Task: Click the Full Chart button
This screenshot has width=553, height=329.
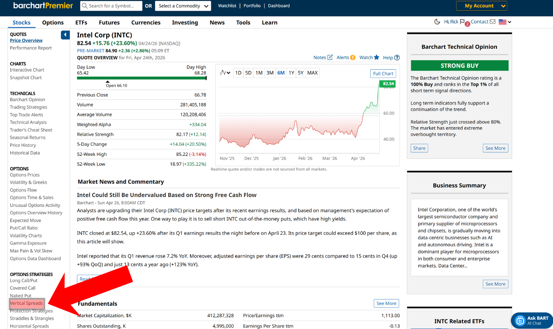Action: tap(383, 74)
